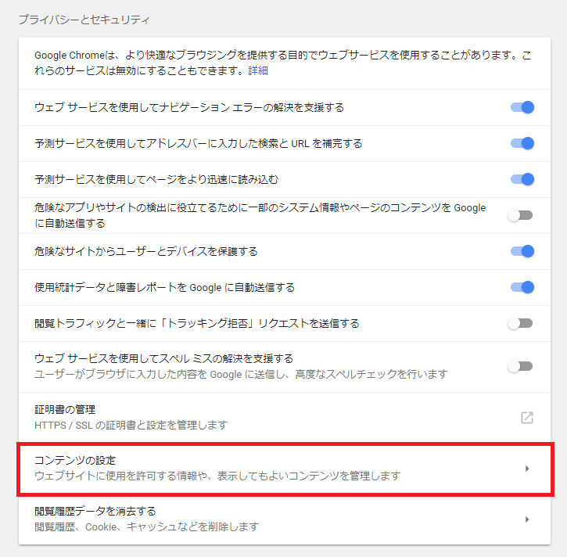Click ユーザーがブラウザに入力した内容 description

click(241, 374)
